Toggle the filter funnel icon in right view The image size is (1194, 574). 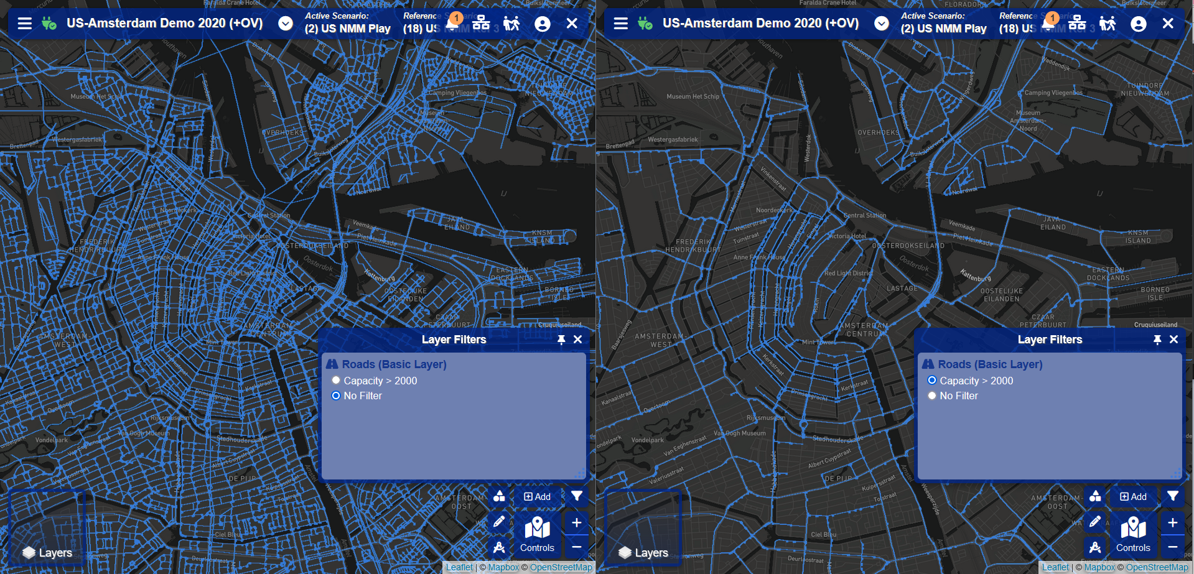click(x=1173, y=496)
